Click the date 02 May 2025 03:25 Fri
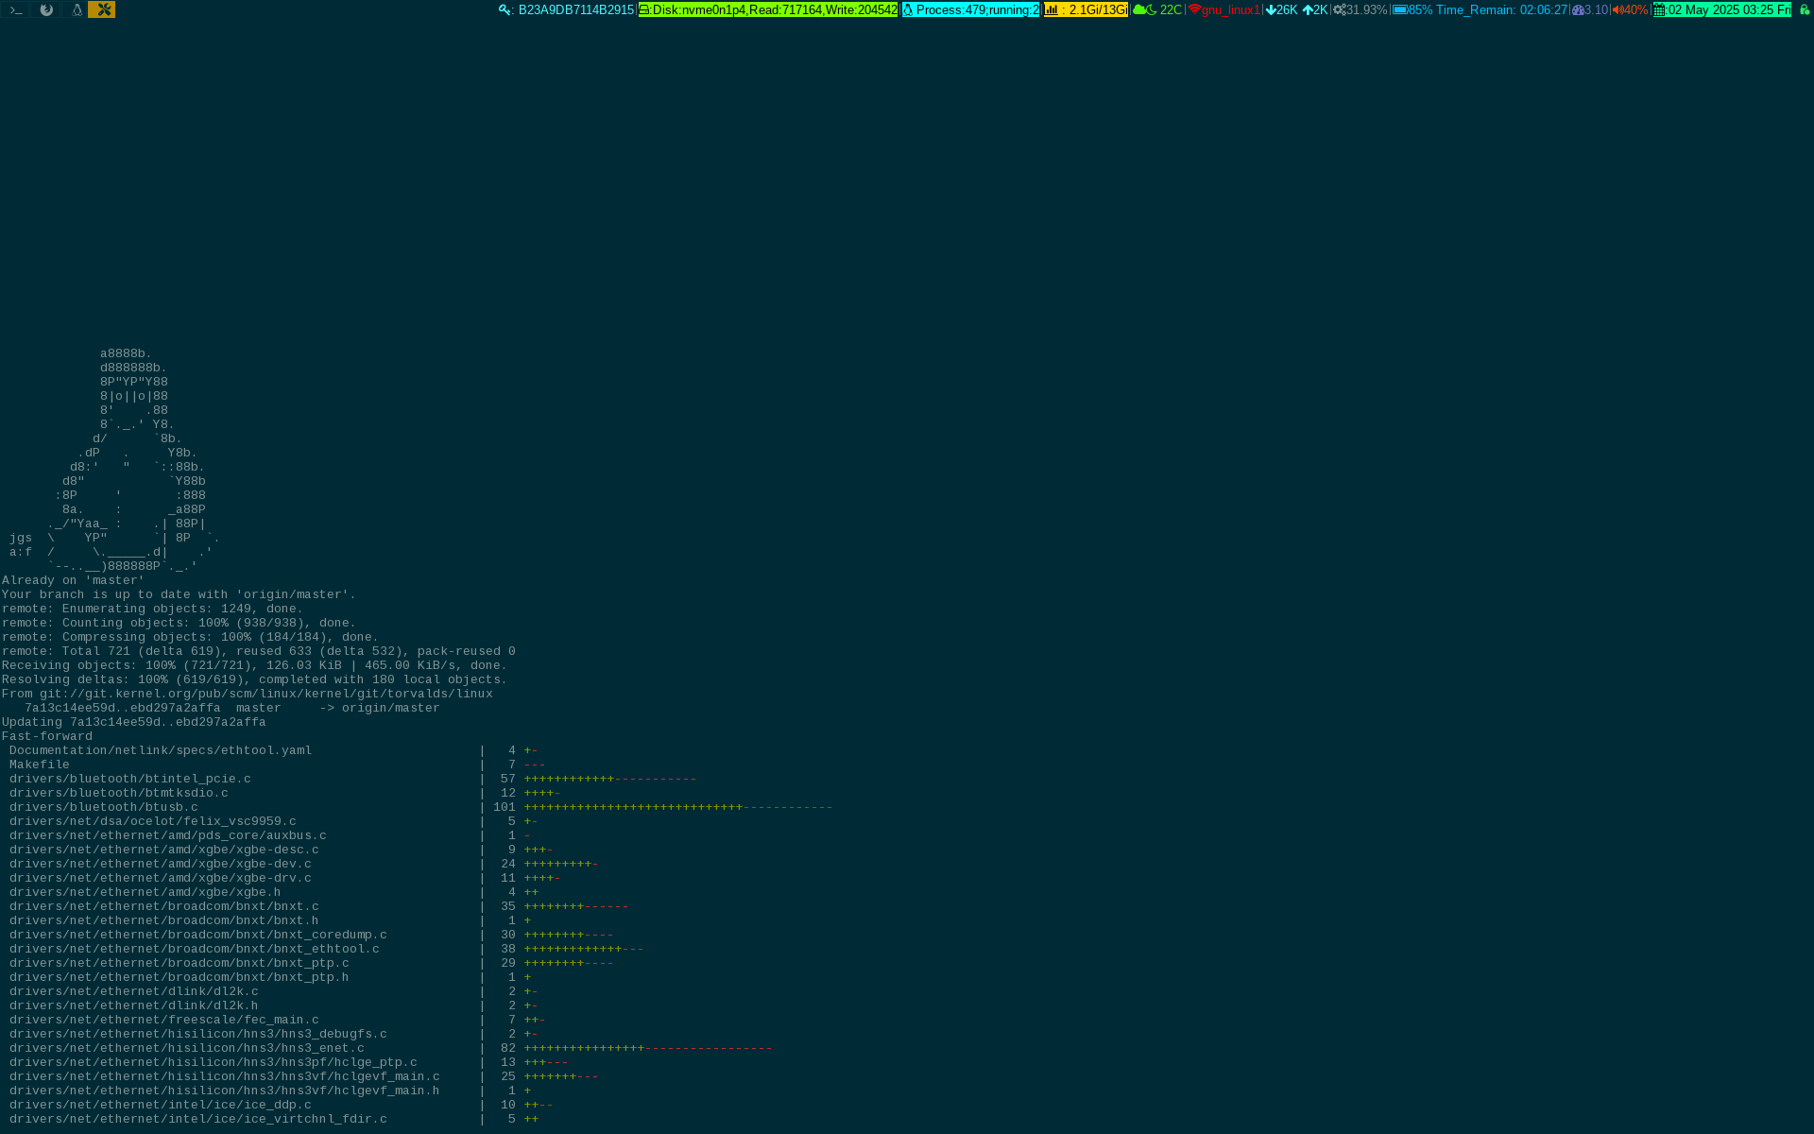The width and height of the screenshot is (1814, 1134). coord(1729,9)
